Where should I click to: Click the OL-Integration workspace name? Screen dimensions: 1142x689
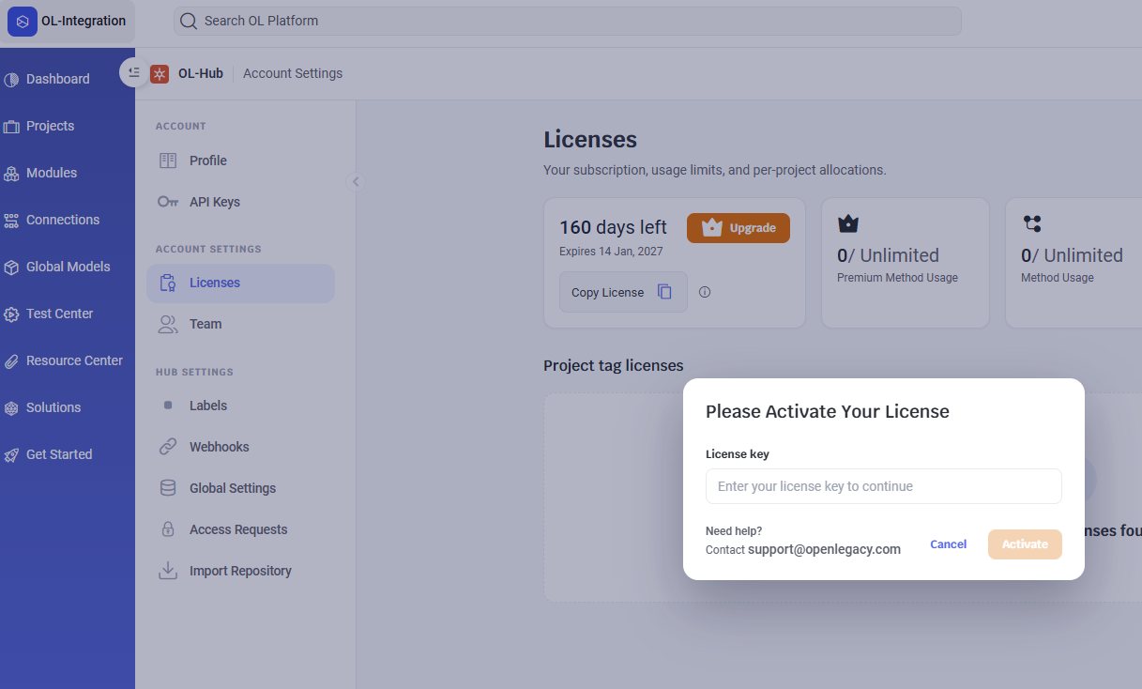pos(84,21)
